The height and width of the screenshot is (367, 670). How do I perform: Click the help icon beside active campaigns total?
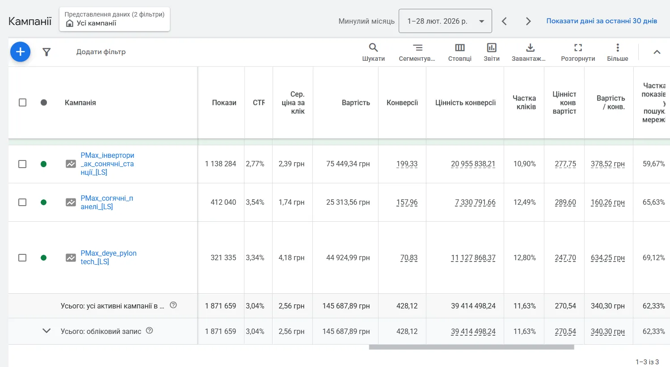pyautogui.click(x=173, y=305)
